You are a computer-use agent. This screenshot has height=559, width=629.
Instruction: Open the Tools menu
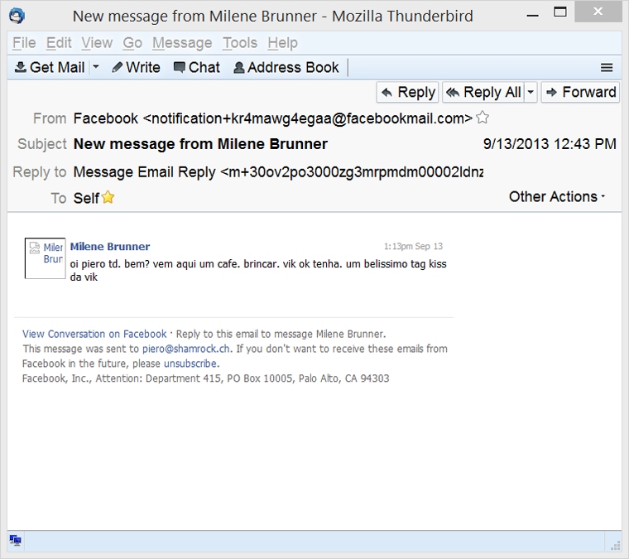tap(240, 43)
